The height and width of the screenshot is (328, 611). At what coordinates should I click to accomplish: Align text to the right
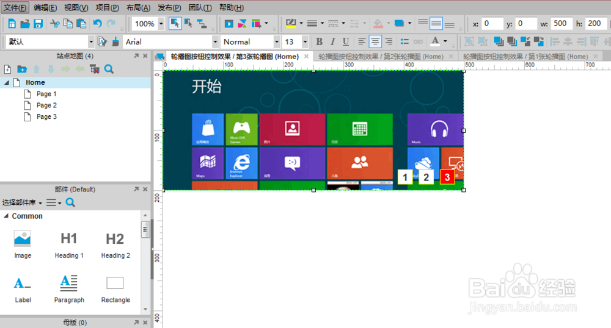click(389, 41)
